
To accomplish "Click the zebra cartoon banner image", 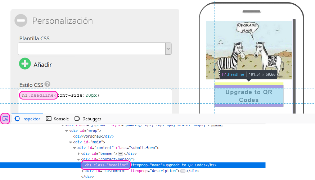I will [x=249, y=50].
